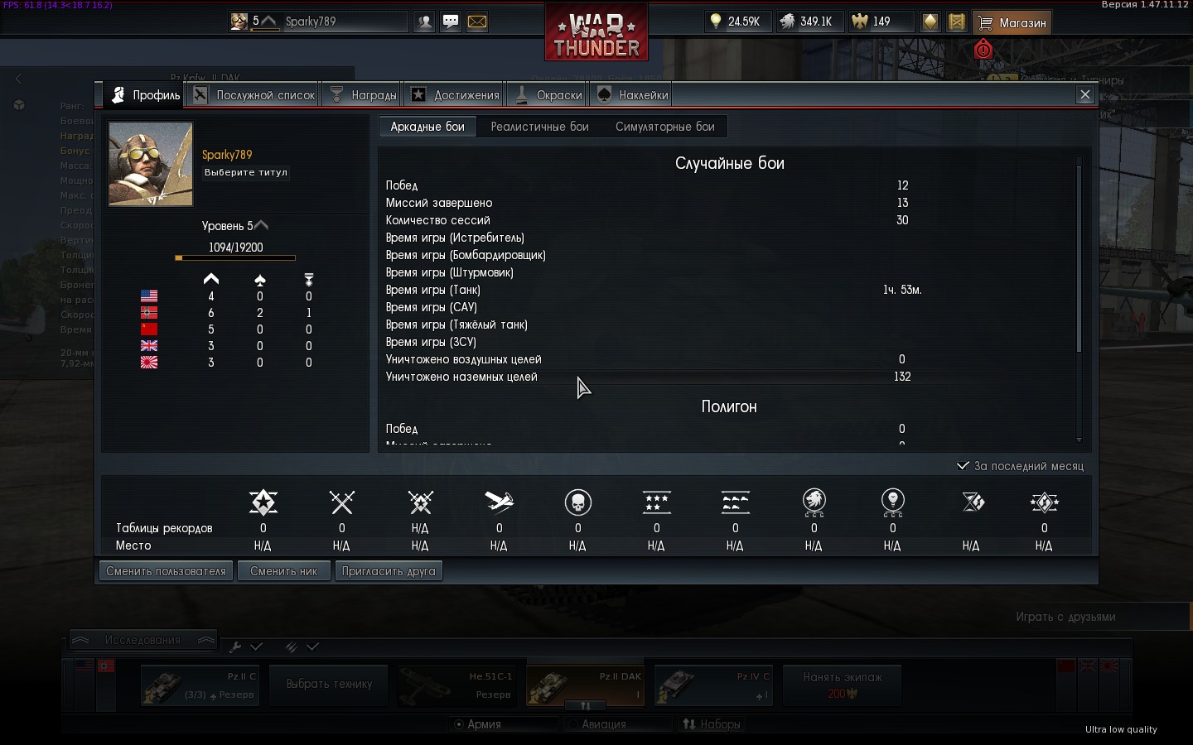Viewport: 1193px width, 745px height.
Task: Click the lightbulb research points icon
Action: (x=716, y=22)
